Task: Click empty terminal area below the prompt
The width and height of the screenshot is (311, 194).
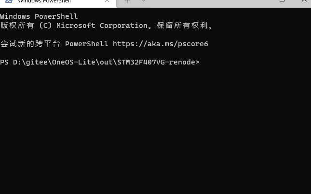Action: [x=154, y=135]
